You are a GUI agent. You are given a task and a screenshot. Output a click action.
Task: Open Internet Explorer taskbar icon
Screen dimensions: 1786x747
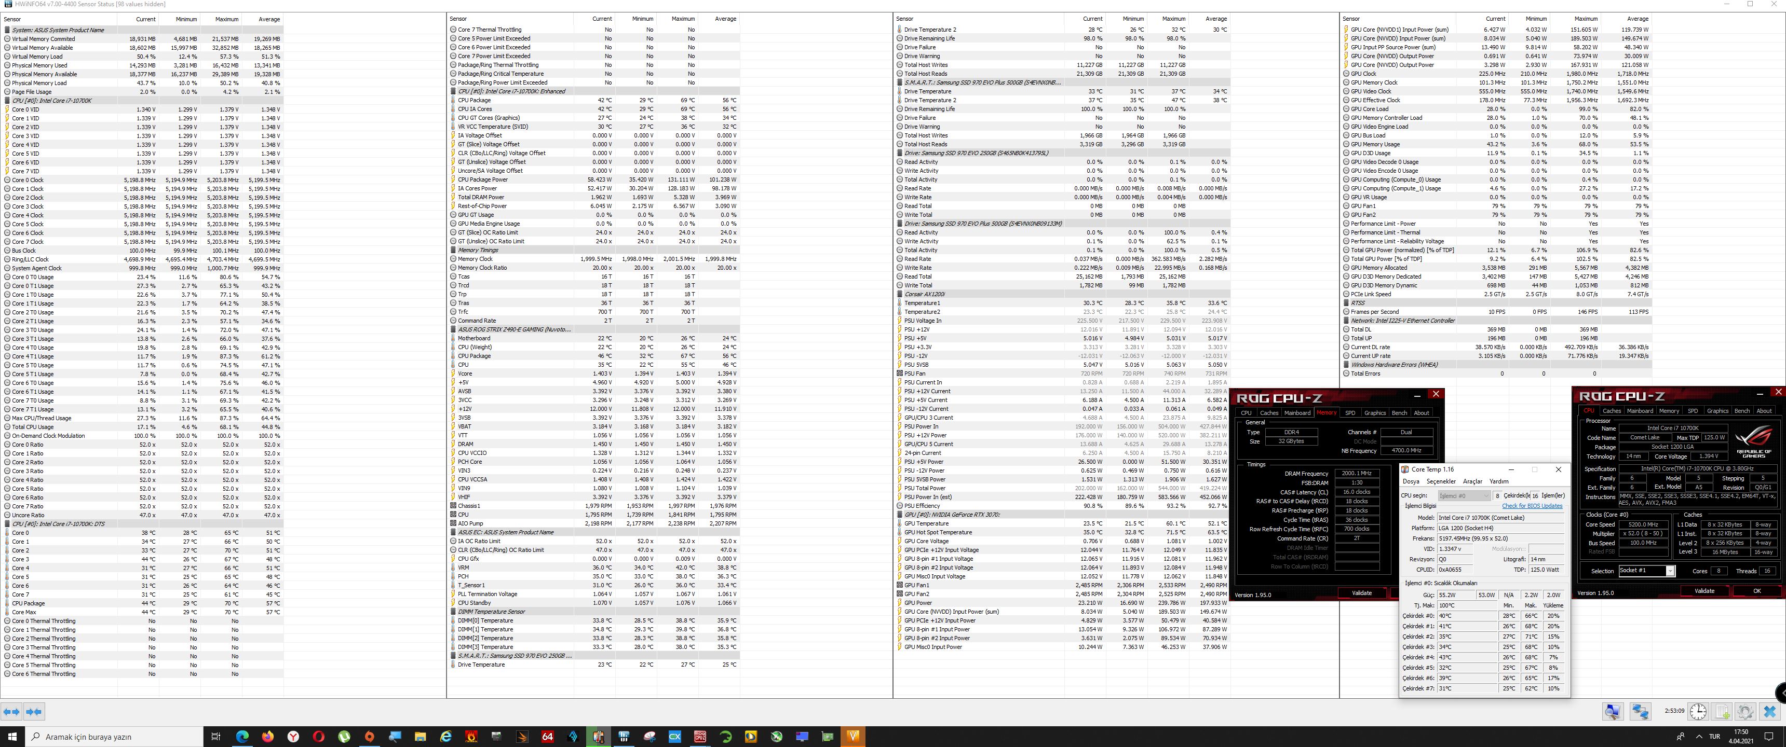[x=446, y=736]
